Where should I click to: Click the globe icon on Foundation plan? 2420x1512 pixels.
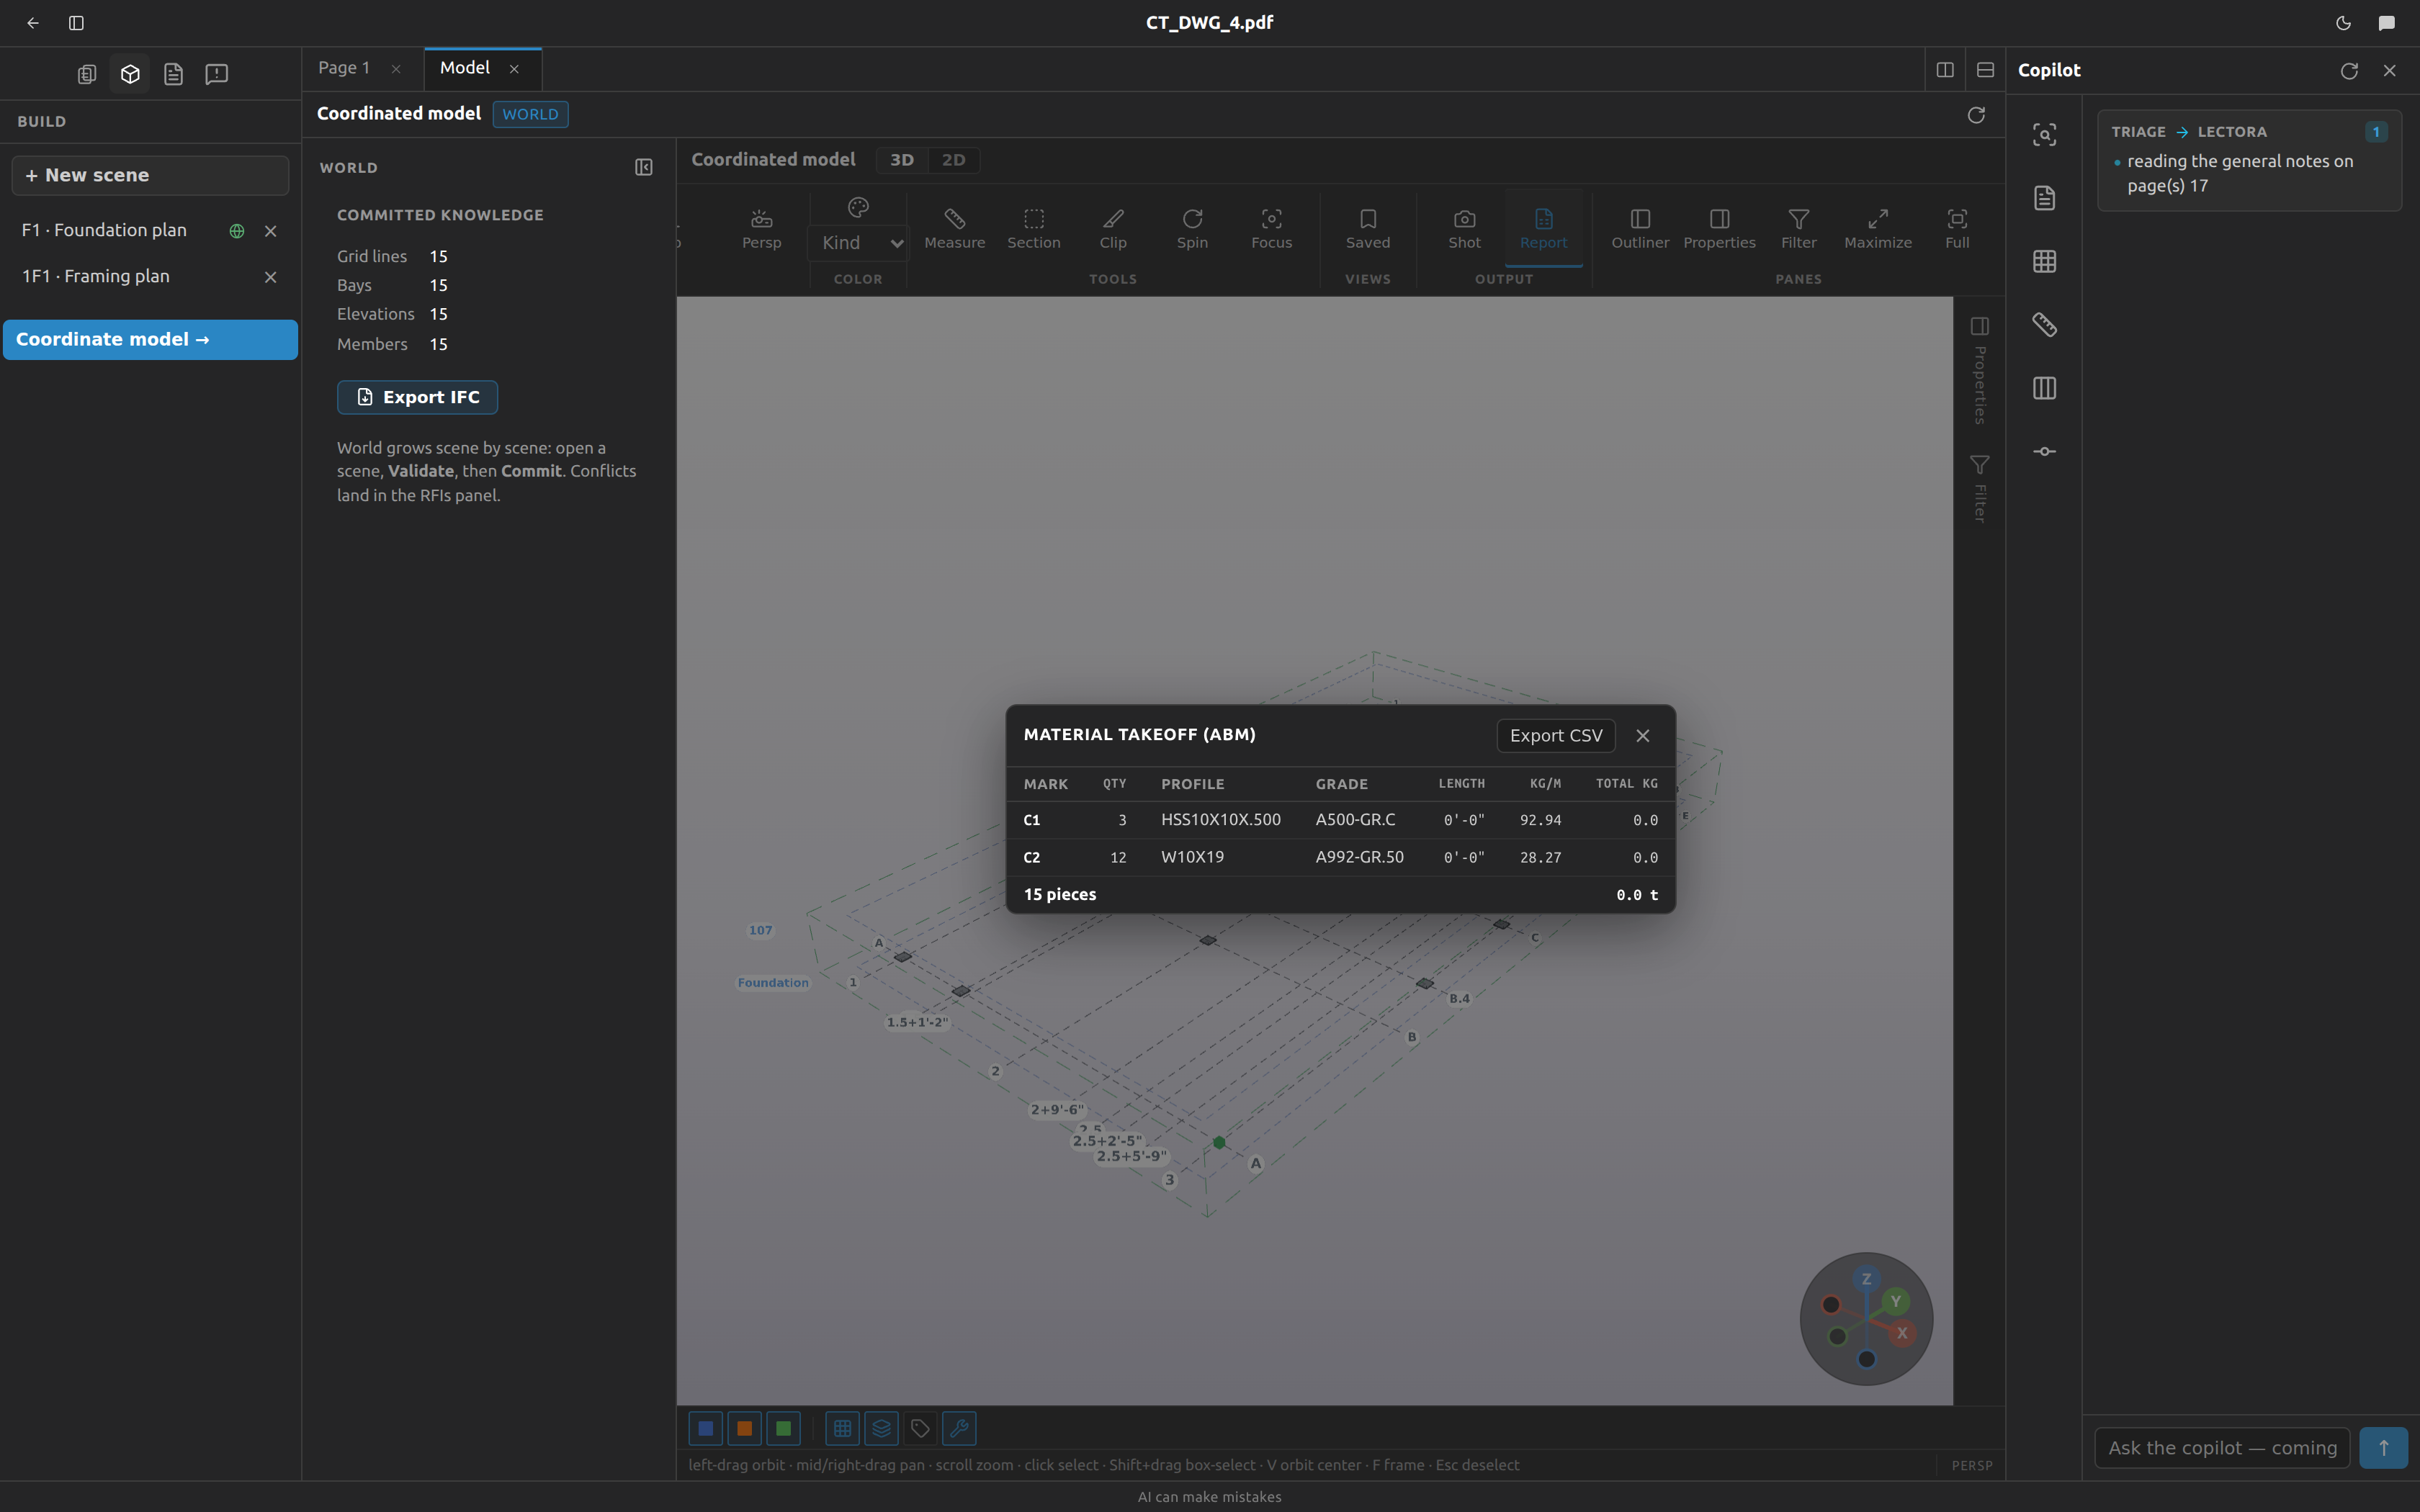(237, 231)
